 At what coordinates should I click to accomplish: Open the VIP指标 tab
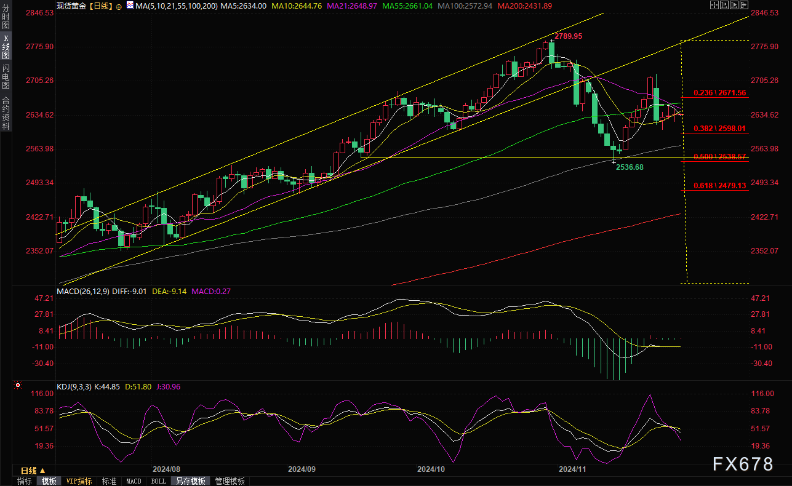point(78,481)
